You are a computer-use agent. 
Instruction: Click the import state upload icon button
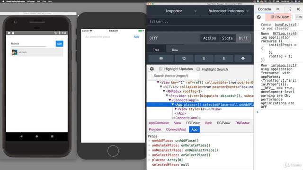[x=204, y=59]
